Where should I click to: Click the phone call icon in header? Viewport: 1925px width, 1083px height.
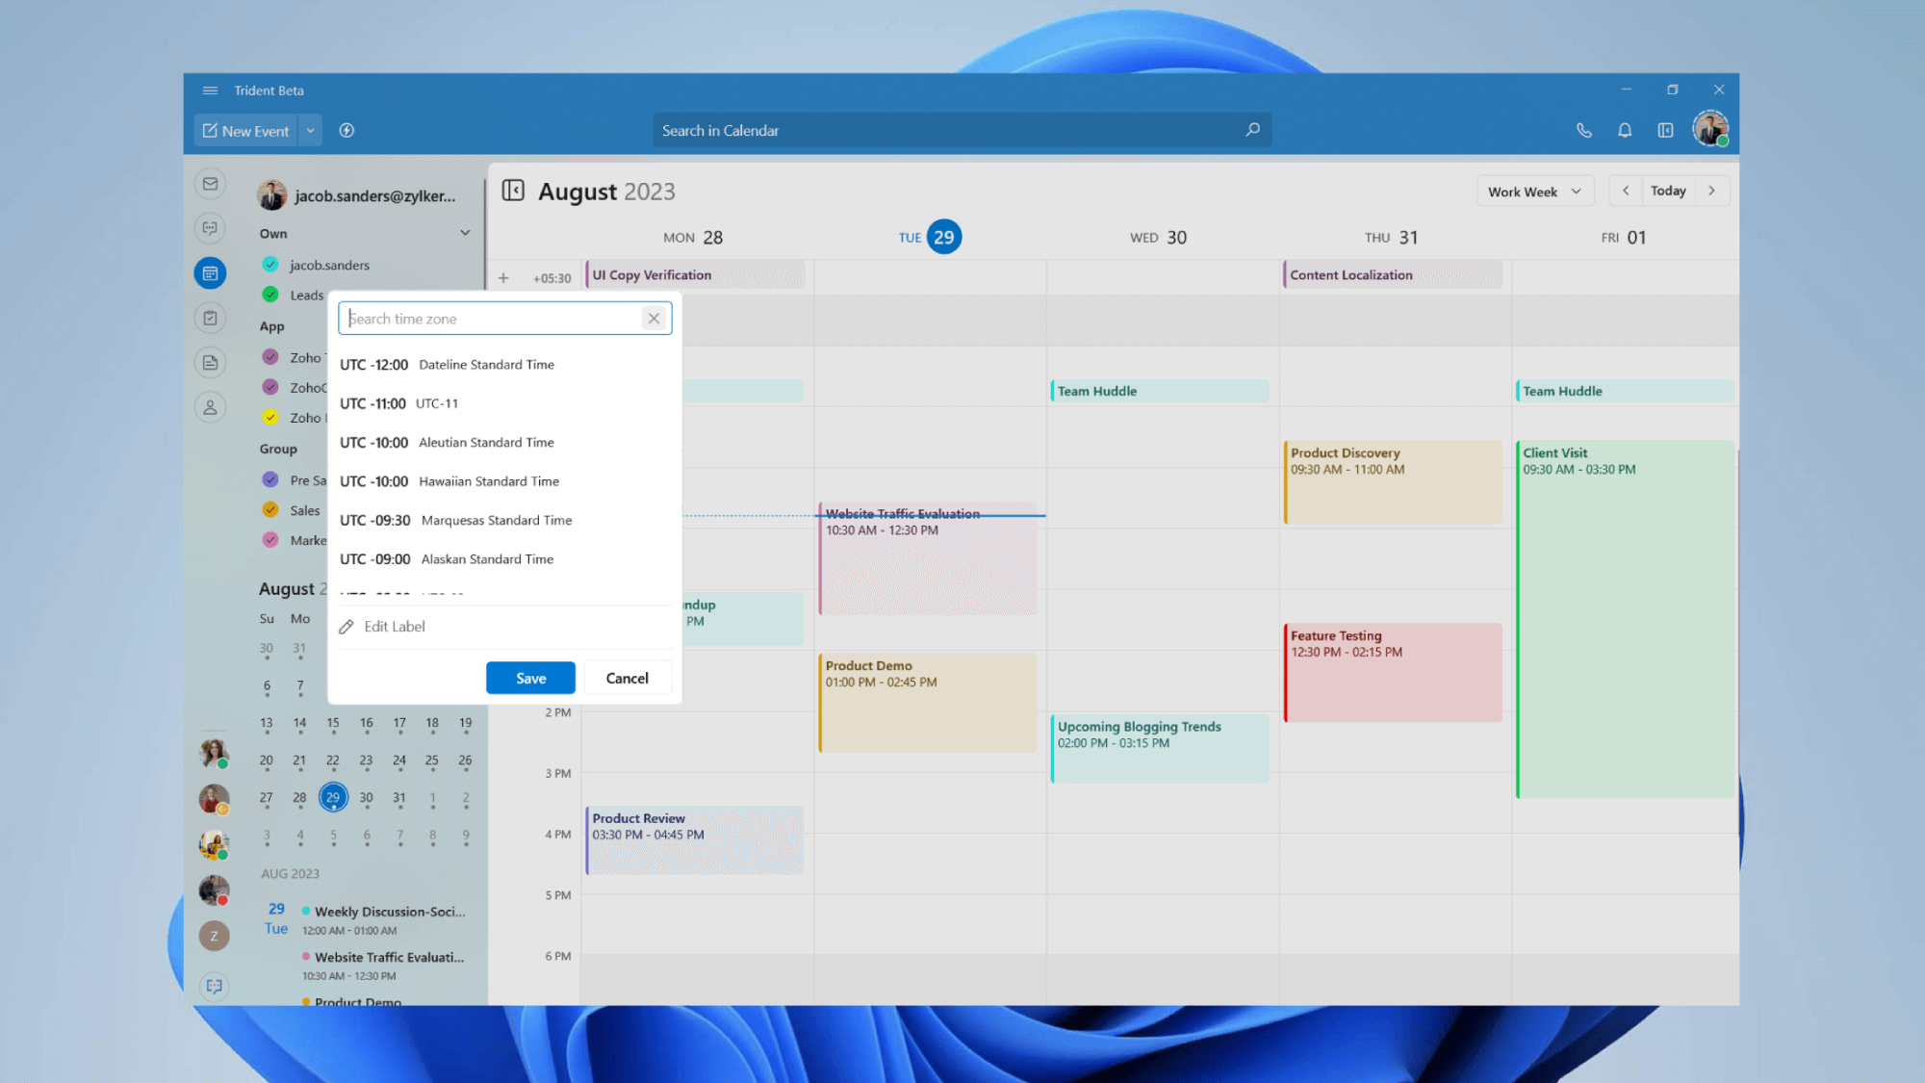tap(1583, 130)
